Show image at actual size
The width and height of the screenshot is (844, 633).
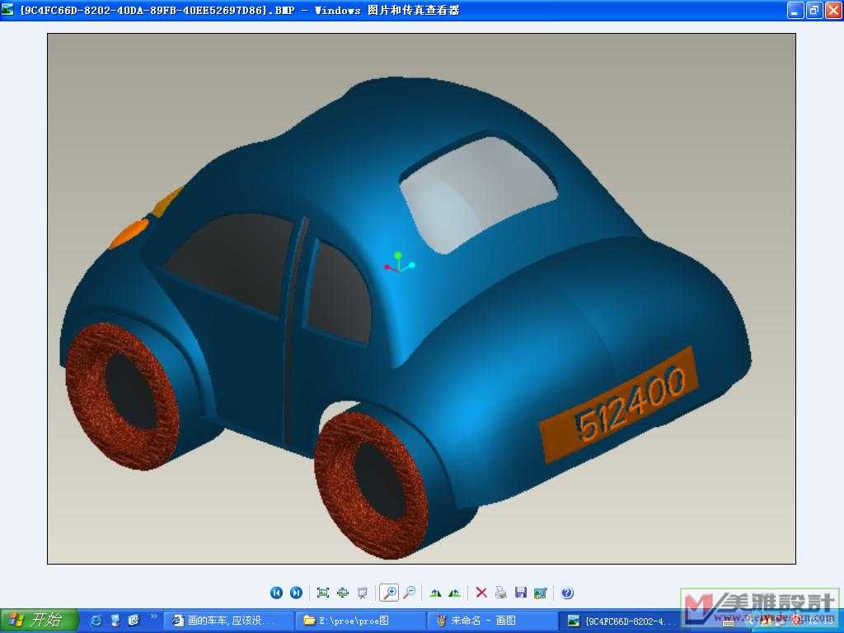pos(342,593)
